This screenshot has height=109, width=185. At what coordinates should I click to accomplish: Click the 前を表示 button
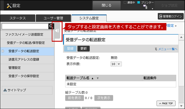click(74, 98)
